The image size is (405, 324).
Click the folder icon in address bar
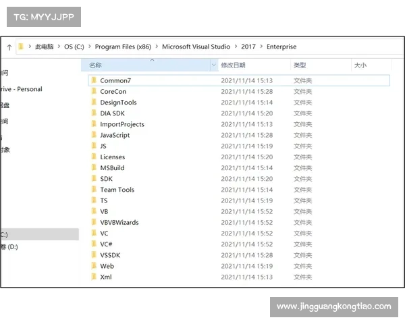(21, 47)
